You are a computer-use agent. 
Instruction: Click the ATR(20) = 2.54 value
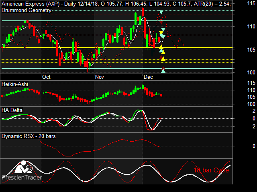[x=212, y=4]
